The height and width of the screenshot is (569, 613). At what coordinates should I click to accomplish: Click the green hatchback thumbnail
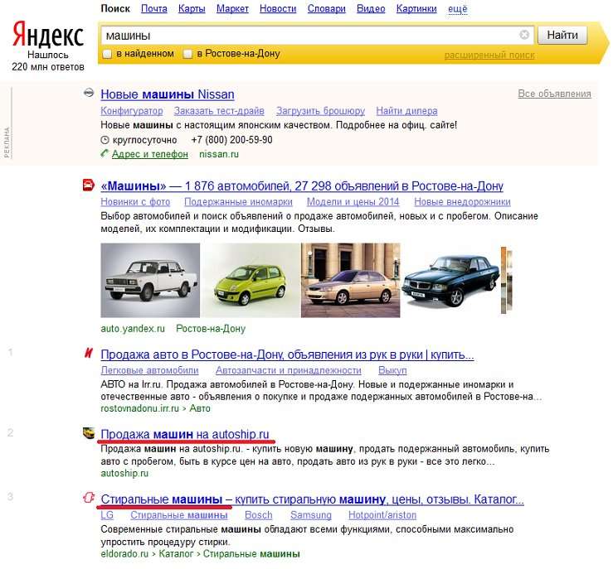tap(251, 280)
